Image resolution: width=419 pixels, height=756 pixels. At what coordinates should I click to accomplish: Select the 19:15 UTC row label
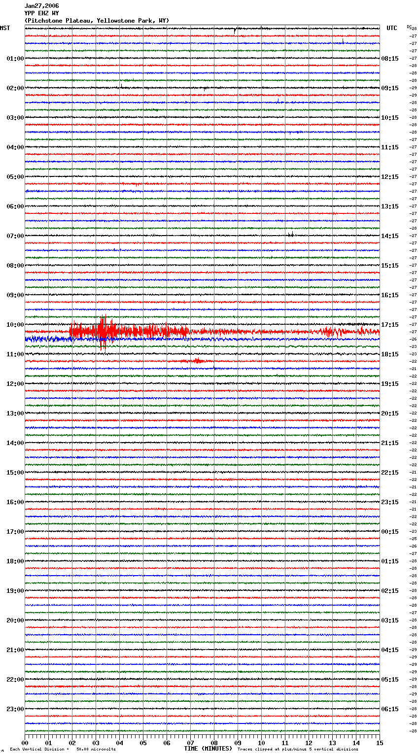point(390,384)
